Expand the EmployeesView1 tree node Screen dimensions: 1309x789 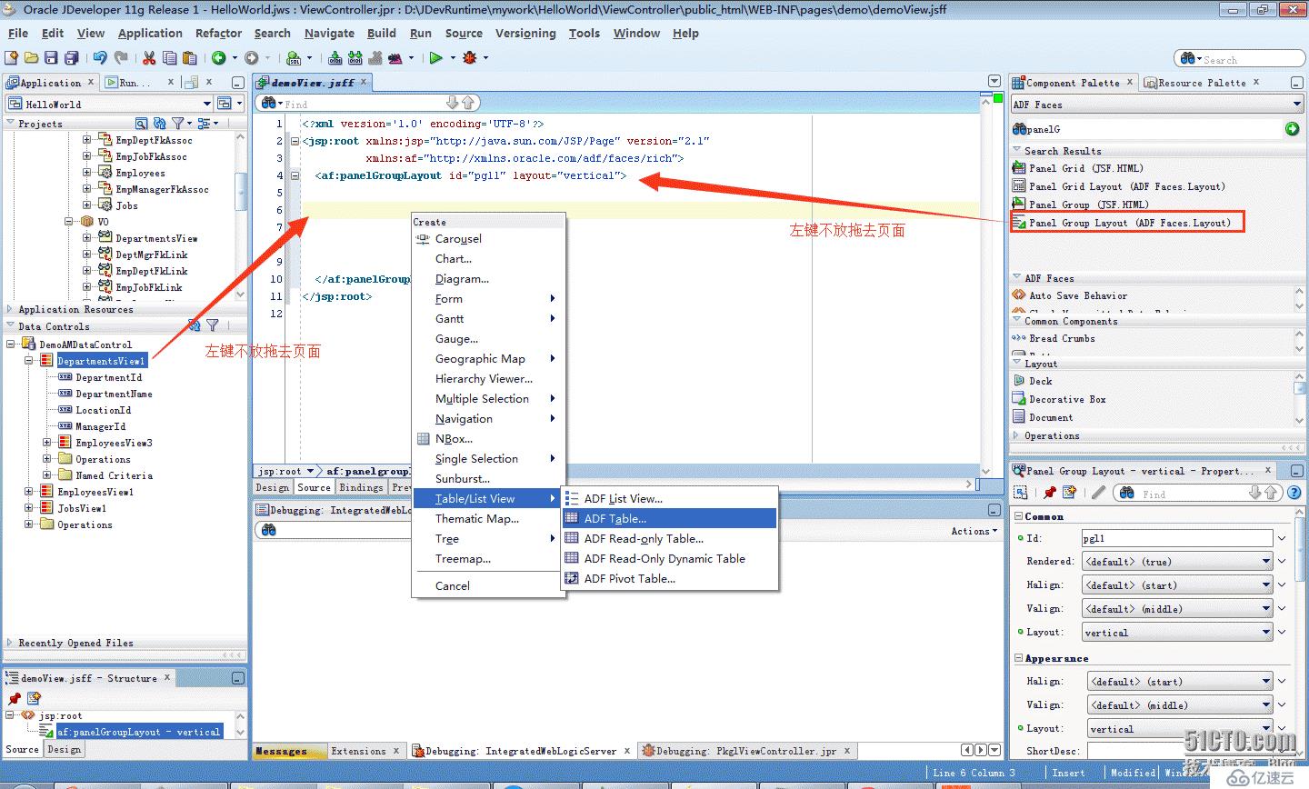(x=28, y=492)
